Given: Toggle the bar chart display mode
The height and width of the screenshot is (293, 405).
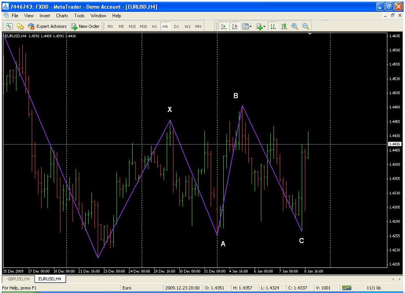Looking at the screenshot, I should point(273,26).
